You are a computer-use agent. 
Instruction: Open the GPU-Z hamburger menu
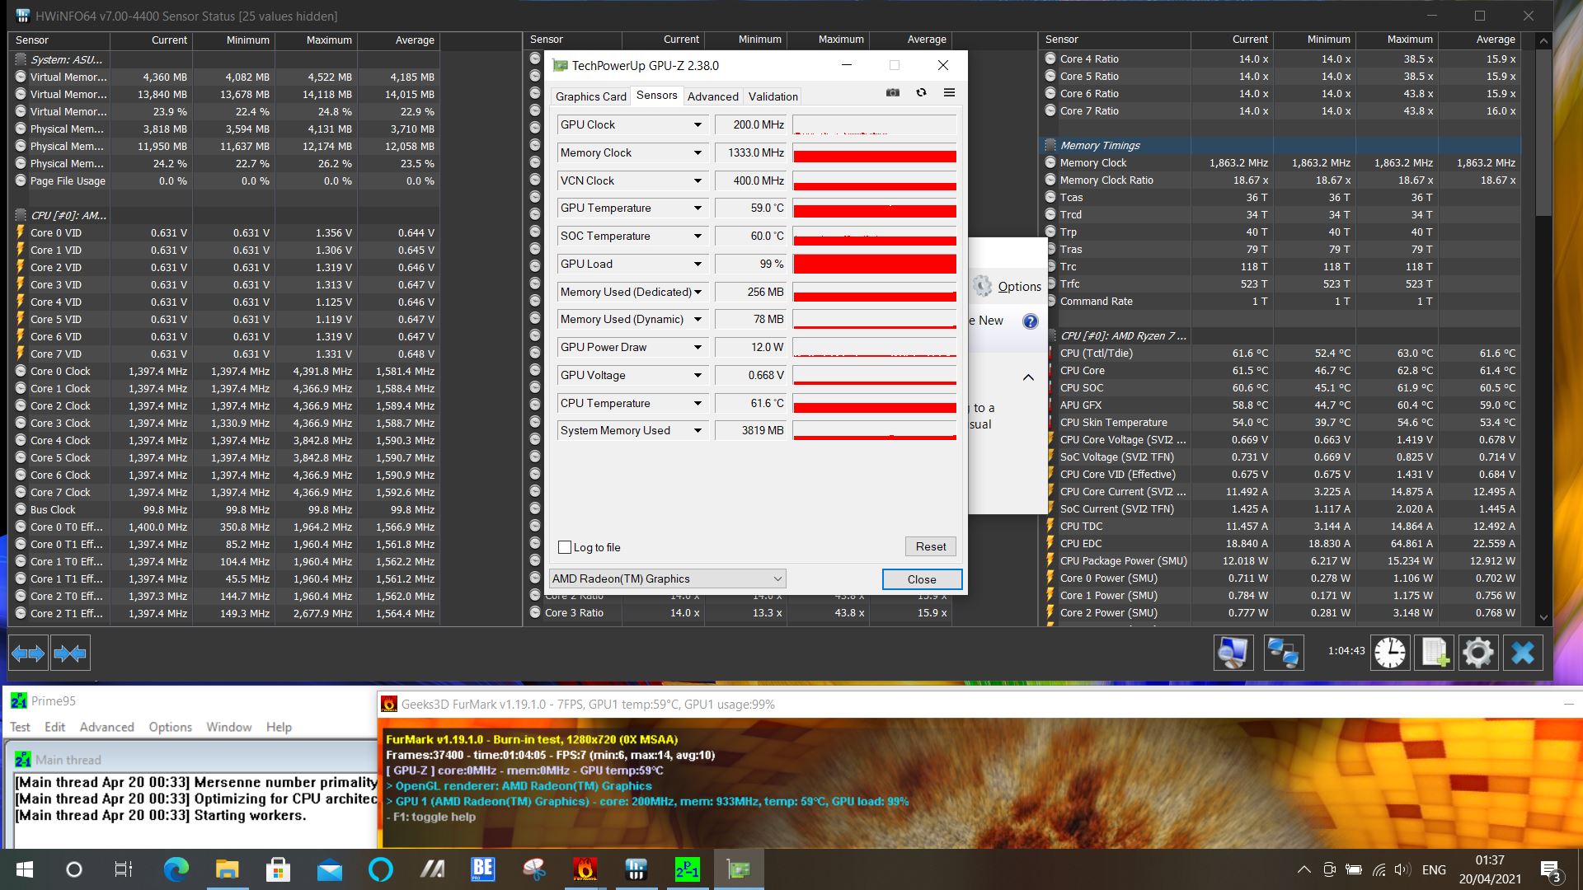949,93
